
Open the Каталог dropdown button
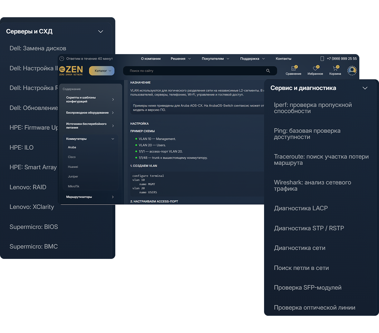(102, 71)
